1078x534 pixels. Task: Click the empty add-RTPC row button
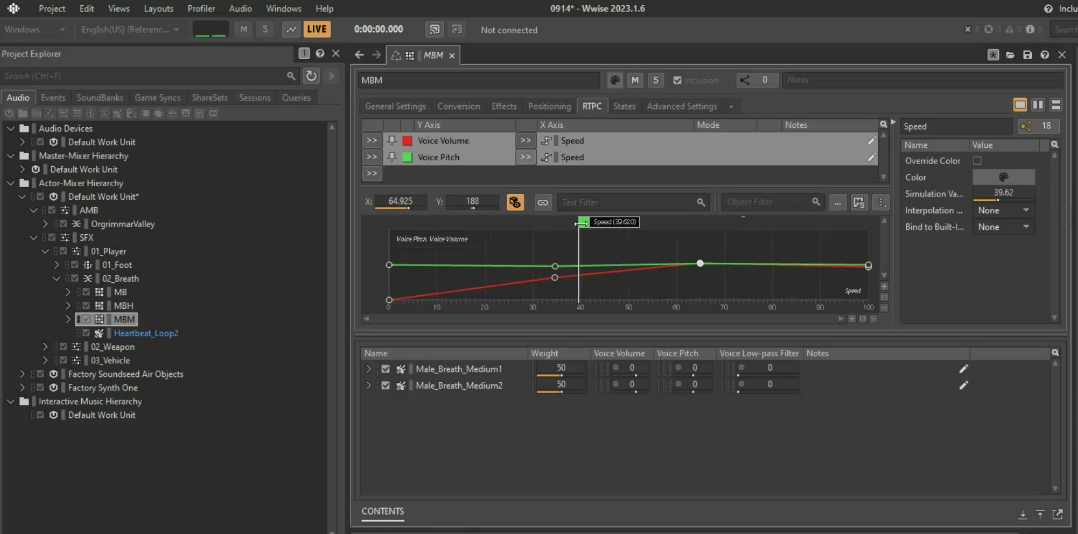pos(372,173)
